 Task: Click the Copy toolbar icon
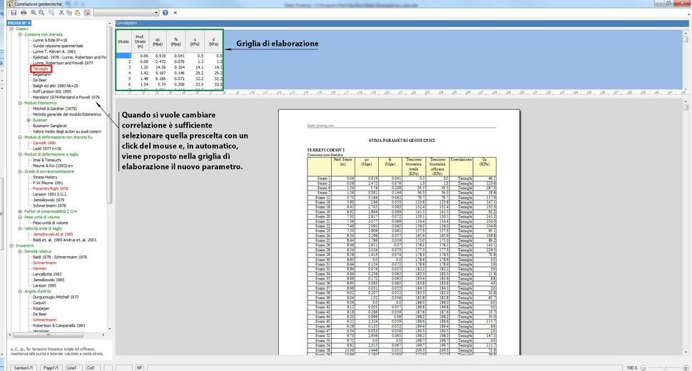[x=69, y=13]
